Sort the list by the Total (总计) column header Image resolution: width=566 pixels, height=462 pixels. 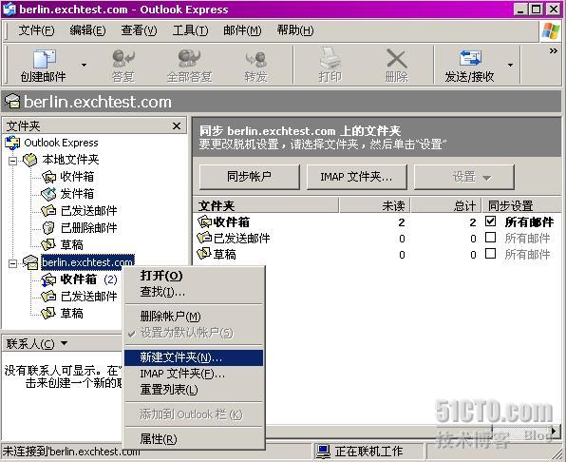click(446, 205)
